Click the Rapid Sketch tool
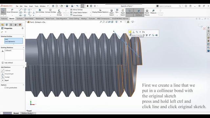 [123, 12]
